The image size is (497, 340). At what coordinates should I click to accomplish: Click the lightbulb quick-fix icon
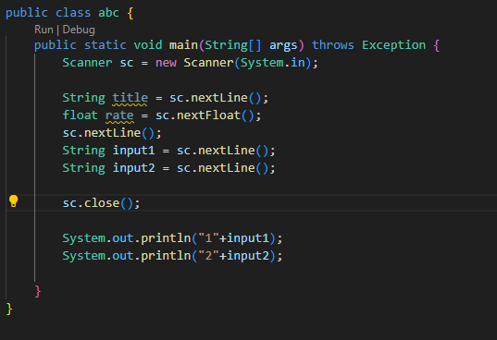point(13,201)
